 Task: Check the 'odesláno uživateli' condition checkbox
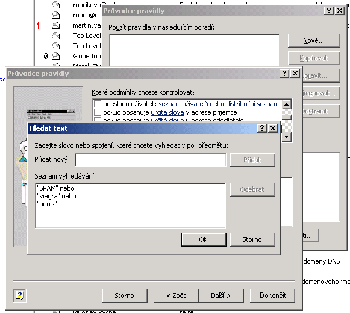coord(98,104)
